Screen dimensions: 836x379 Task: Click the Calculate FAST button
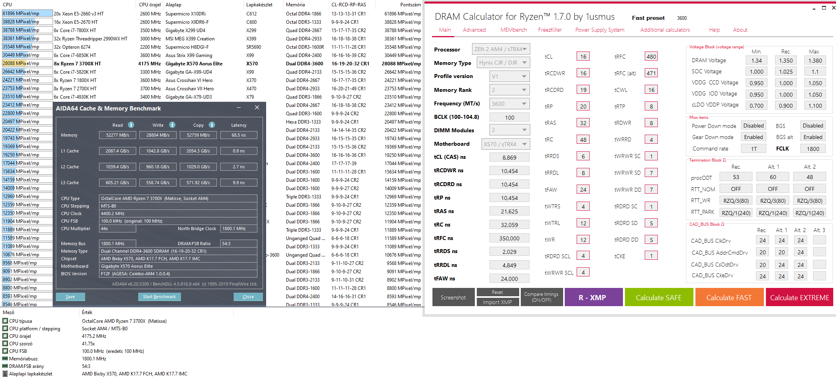pyautogui.click(x=729, y=297)
